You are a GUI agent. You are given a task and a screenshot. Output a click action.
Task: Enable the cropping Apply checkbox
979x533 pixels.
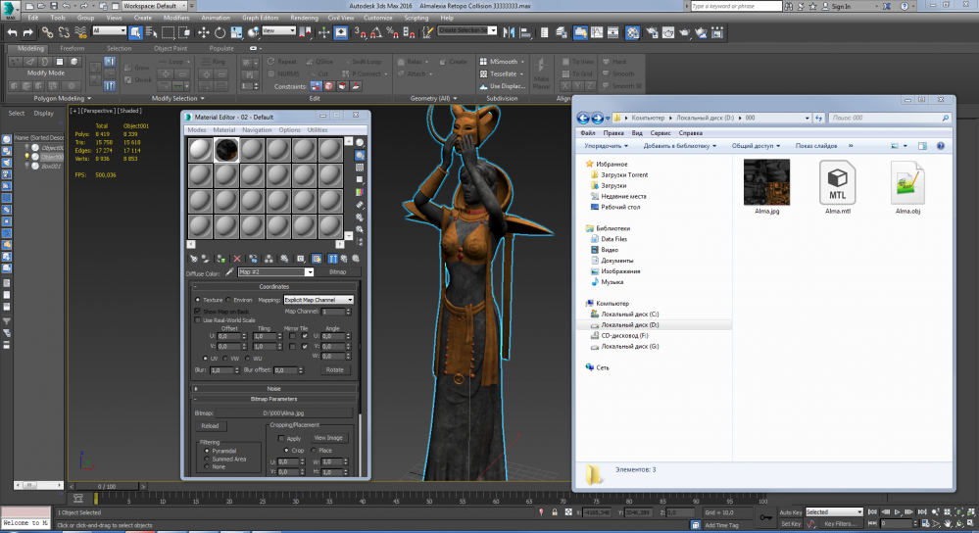[281, 438]
